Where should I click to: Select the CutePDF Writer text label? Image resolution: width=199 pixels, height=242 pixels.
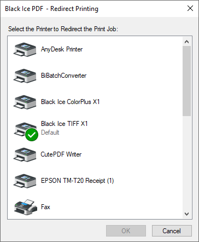(61, 154)
